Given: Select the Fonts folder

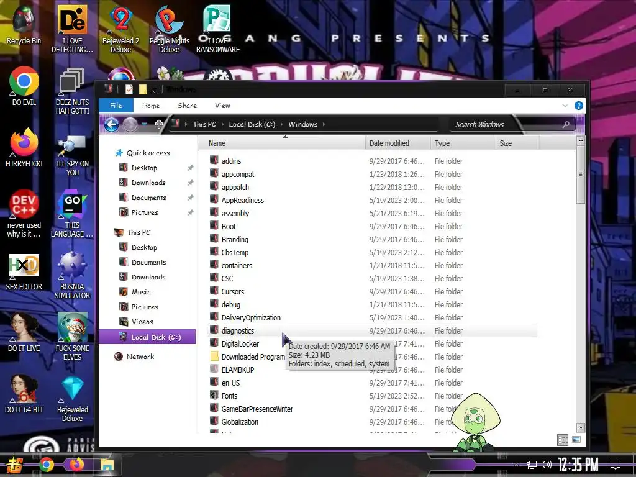Looking at the screenshot, I should pos(229,396).
